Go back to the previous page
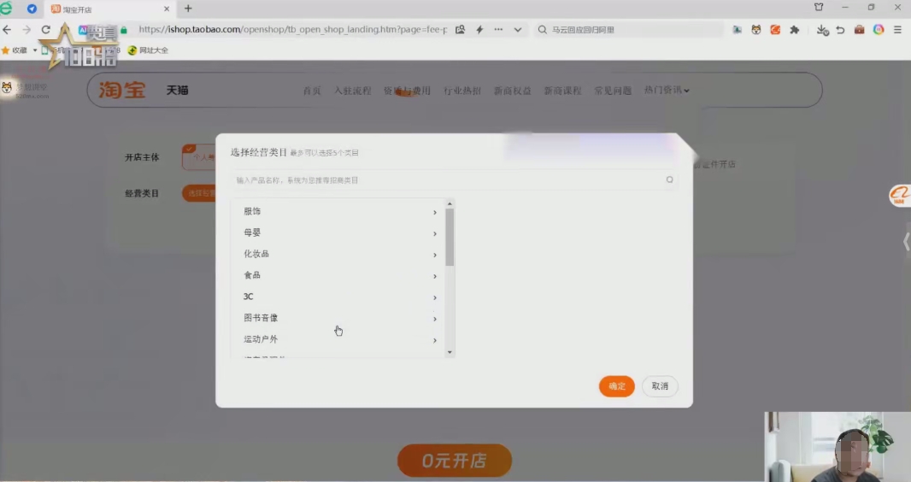The image size is (911, 482). 7,30
